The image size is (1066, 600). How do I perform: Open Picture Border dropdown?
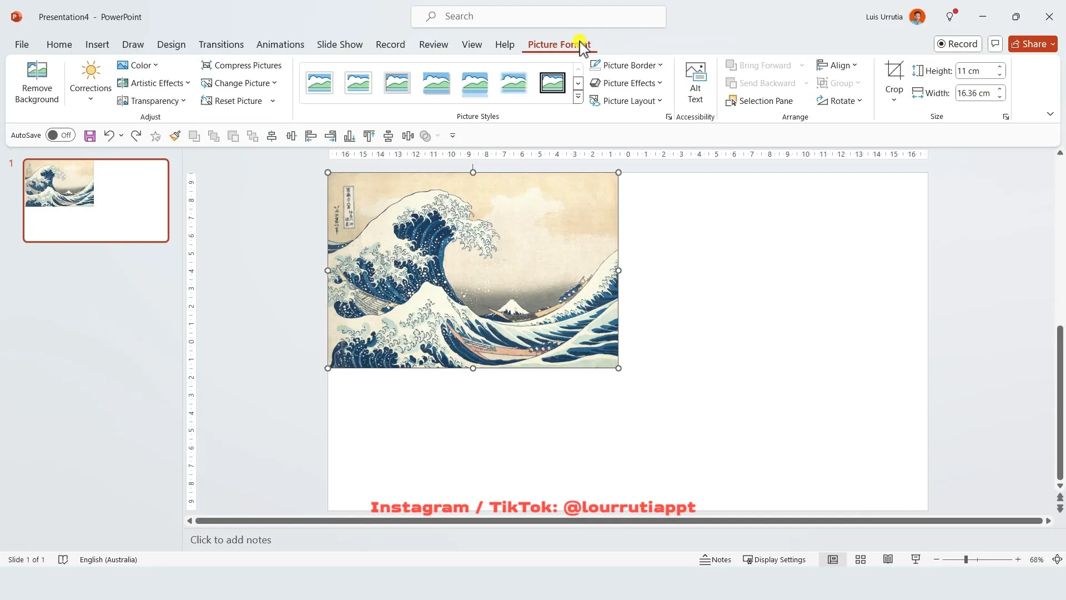(x=626, y=66)
